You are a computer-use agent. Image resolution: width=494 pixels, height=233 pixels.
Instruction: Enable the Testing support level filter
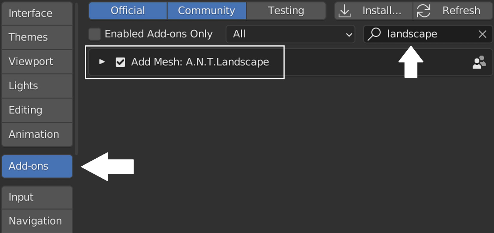click(x=286, y=11)
